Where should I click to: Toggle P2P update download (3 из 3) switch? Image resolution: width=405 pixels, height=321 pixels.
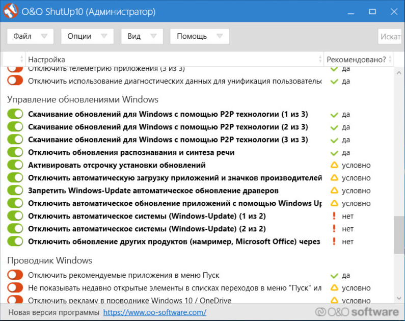(x=15, y=139)
